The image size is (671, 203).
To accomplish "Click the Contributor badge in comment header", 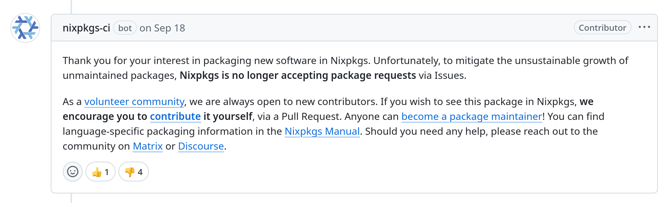I will pos(602,28).
